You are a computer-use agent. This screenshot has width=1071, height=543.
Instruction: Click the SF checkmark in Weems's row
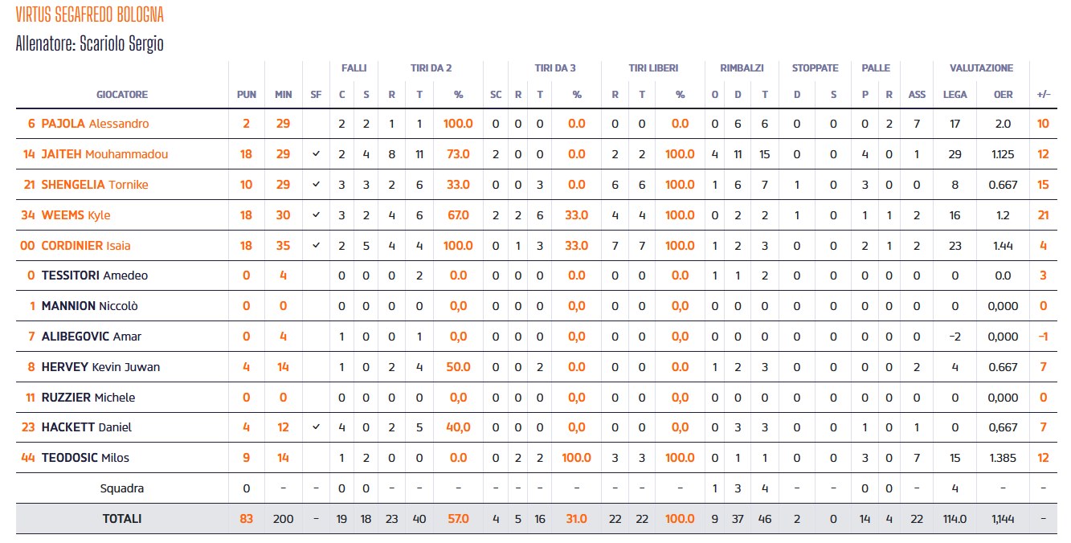pos(316,215)
